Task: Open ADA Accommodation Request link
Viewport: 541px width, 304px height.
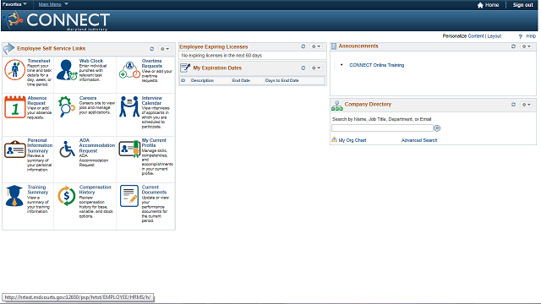Action: point(97,145)
